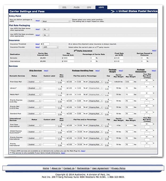Click Standard Post Custom Label field
Screen dimensions: 166x181
click(x=50, y=114)
